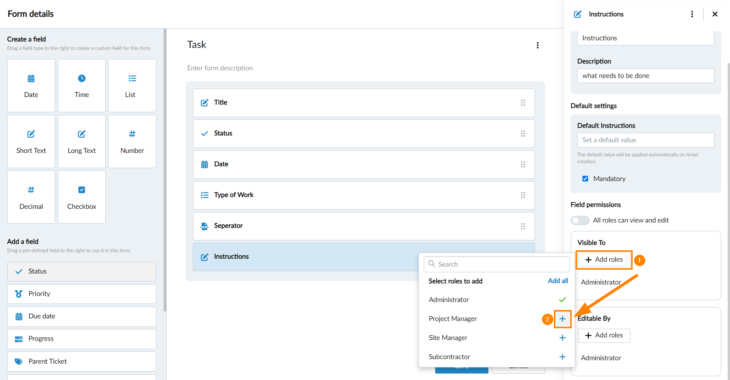This screenshot has height=380, width=730.
Task: Open Instructions panel three-dot options
Action: (x=692, y=14)
